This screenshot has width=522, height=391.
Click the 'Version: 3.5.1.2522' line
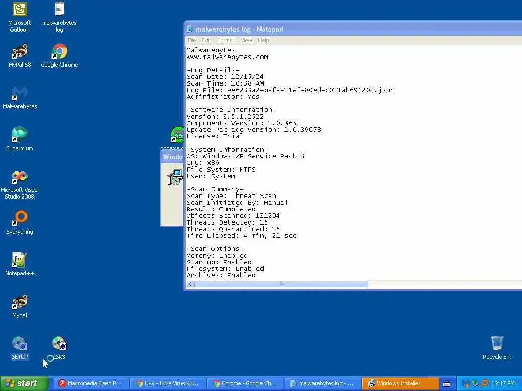tap(225, 117)
